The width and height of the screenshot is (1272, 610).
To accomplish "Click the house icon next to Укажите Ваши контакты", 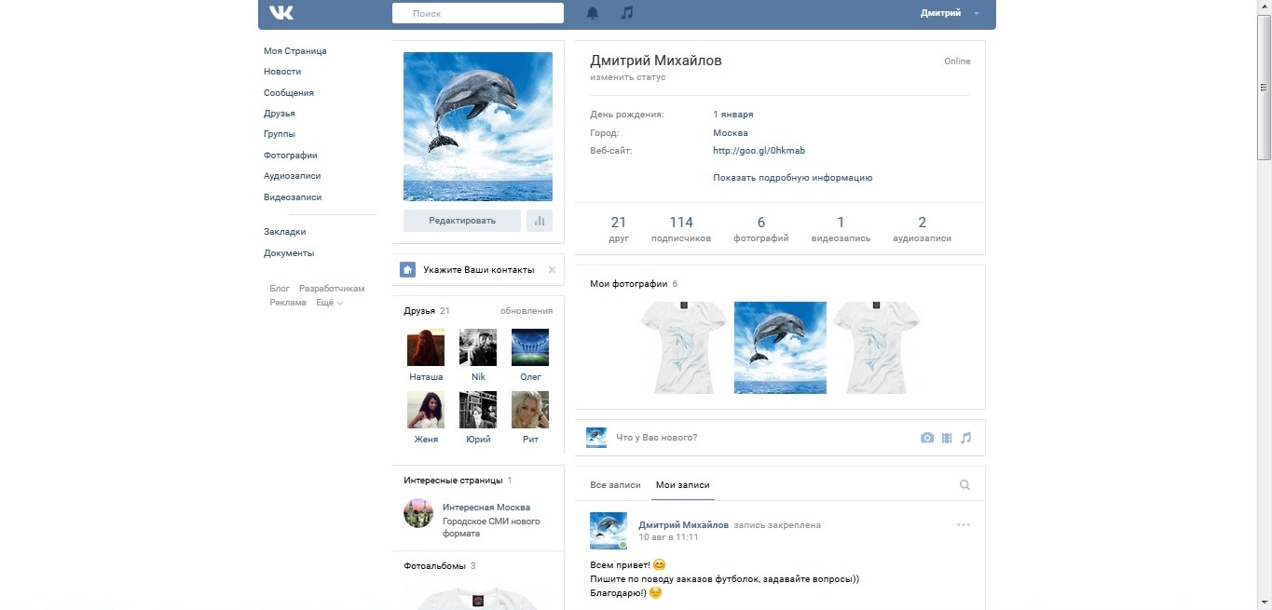I will (407, 269).
